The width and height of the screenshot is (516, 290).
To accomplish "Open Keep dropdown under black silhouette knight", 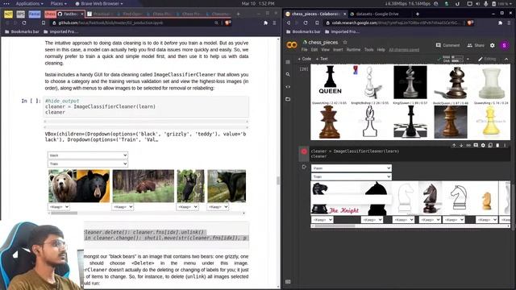I will tap(372, 219).
